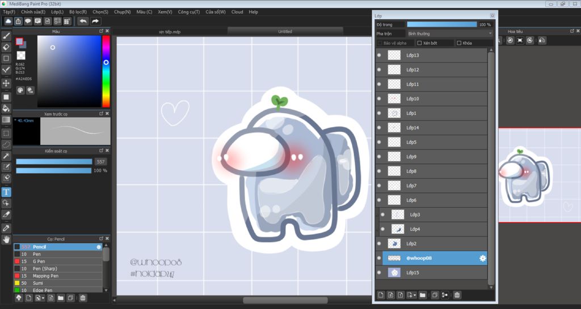Viewport: 581px width, 309px height.
Task: Open the cloud icon in top toolbar
Action: (x=8, y=21)
